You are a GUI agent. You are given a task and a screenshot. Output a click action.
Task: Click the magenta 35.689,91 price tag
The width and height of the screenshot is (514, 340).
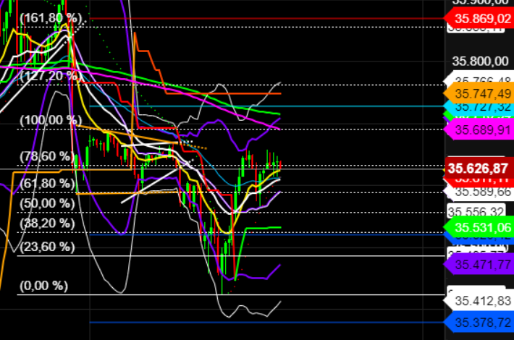pyautogui.click(x=479, y=130)
